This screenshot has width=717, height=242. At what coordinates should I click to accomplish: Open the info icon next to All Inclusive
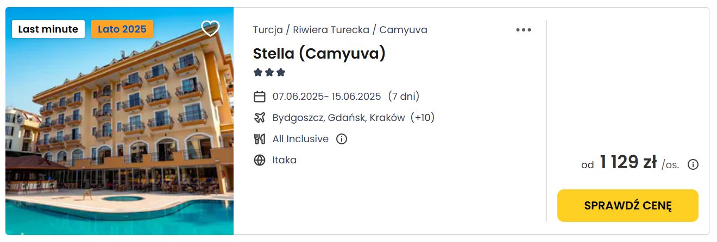click(342, 139)
